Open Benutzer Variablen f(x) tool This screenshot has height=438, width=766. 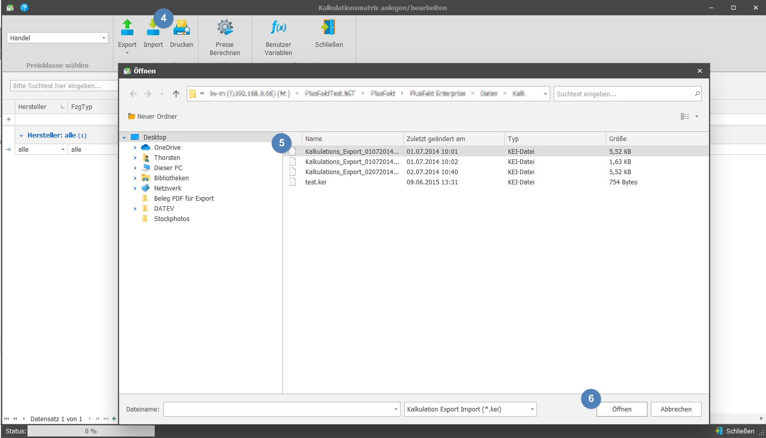278,28
